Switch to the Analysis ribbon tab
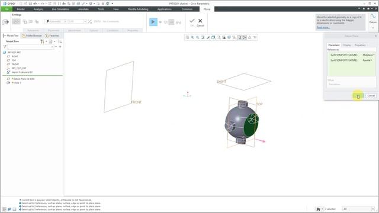 [x=38, y=9]
